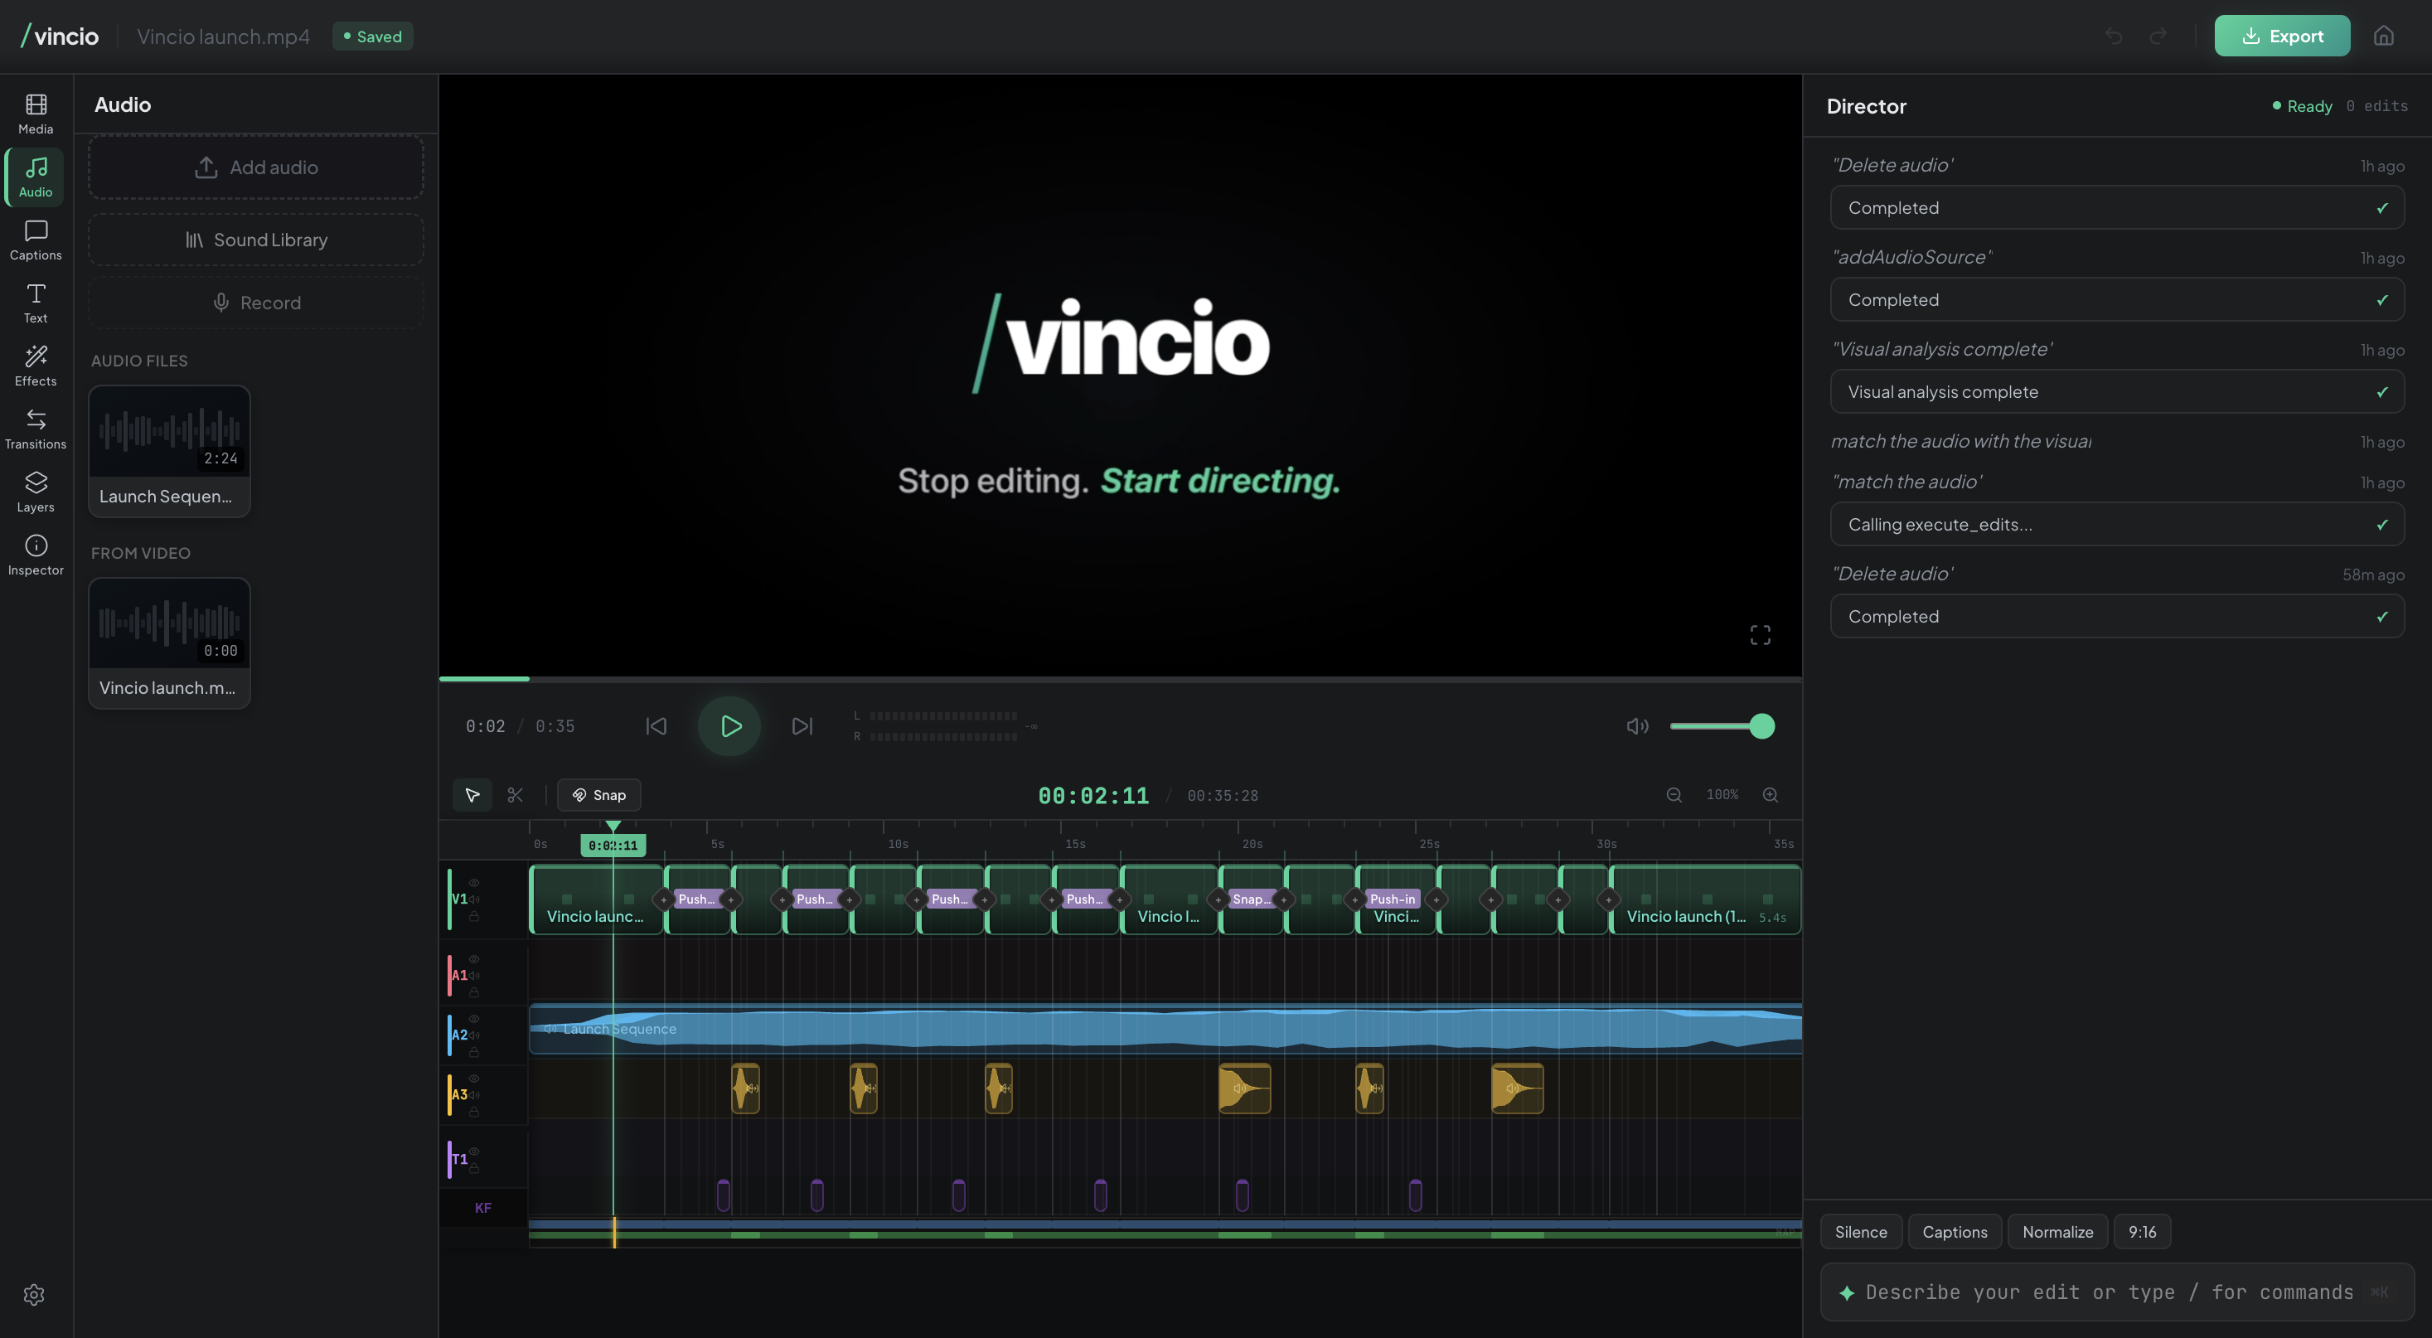Screen dimensions: 2432x1338
Task: Click the Vincio launch.mp4 filename
Action: coord(223,36)
